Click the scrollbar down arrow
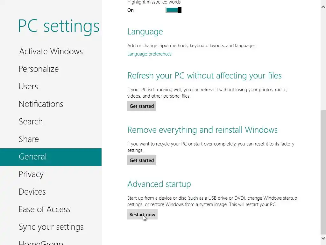 click(323, 238)
